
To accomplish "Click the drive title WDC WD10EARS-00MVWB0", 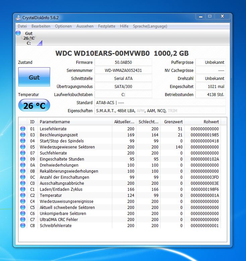I will click(103, 53).
